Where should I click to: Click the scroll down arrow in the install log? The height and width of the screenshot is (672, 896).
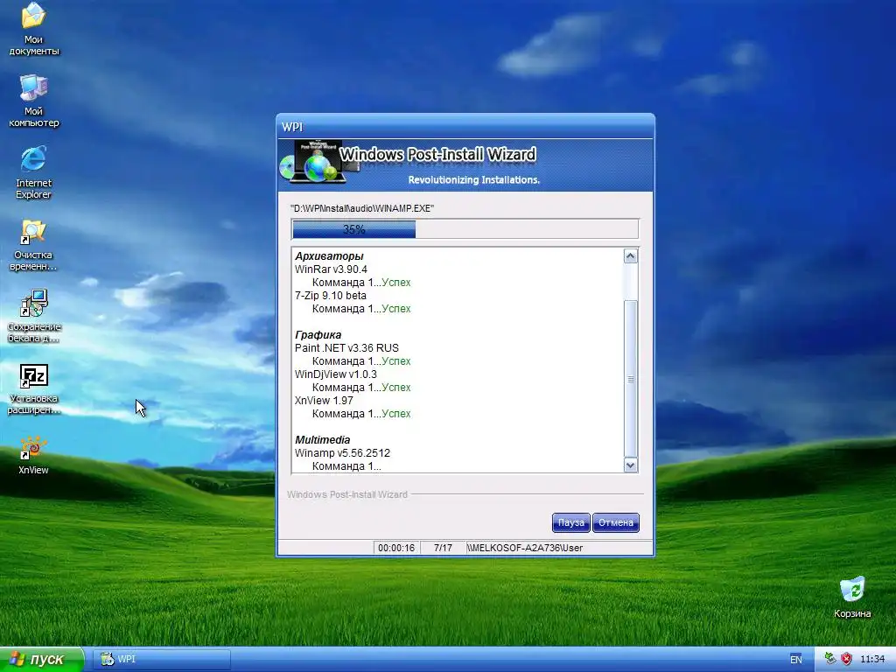[x=630, y=465]
